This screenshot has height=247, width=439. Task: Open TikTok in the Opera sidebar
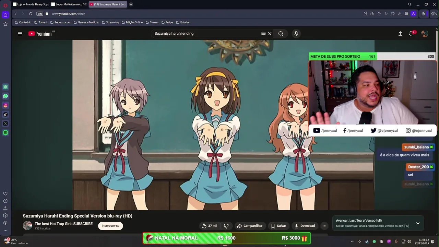coord(5,114)
